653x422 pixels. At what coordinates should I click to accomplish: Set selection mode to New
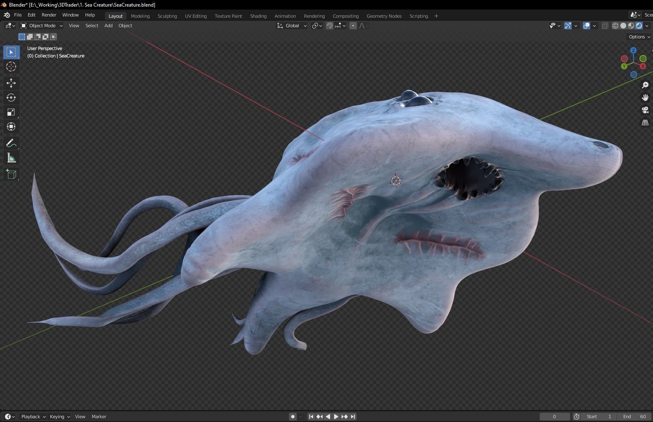22,37
